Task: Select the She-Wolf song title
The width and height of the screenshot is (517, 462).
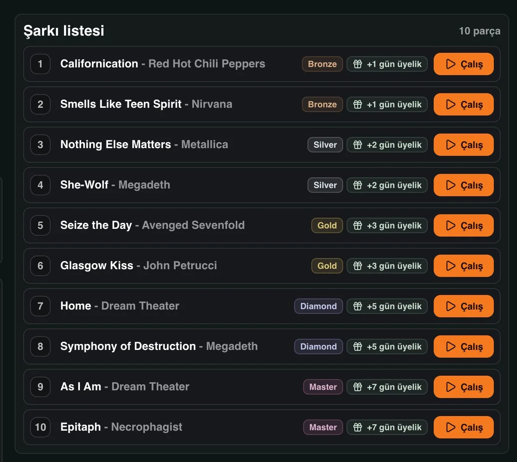Action: click(x=84, y=185)
